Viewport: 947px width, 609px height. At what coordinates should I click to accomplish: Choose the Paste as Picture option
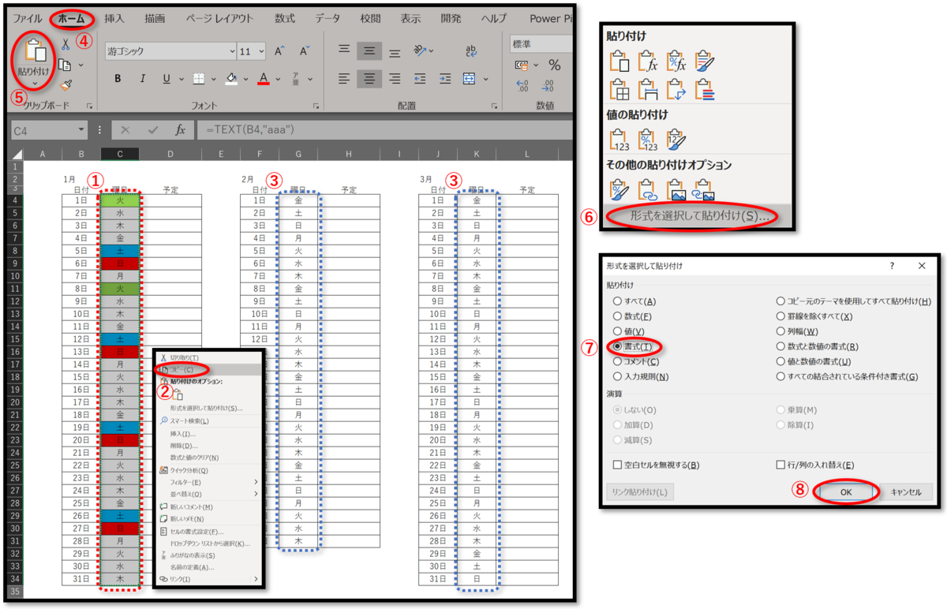(x=676, y=189)
